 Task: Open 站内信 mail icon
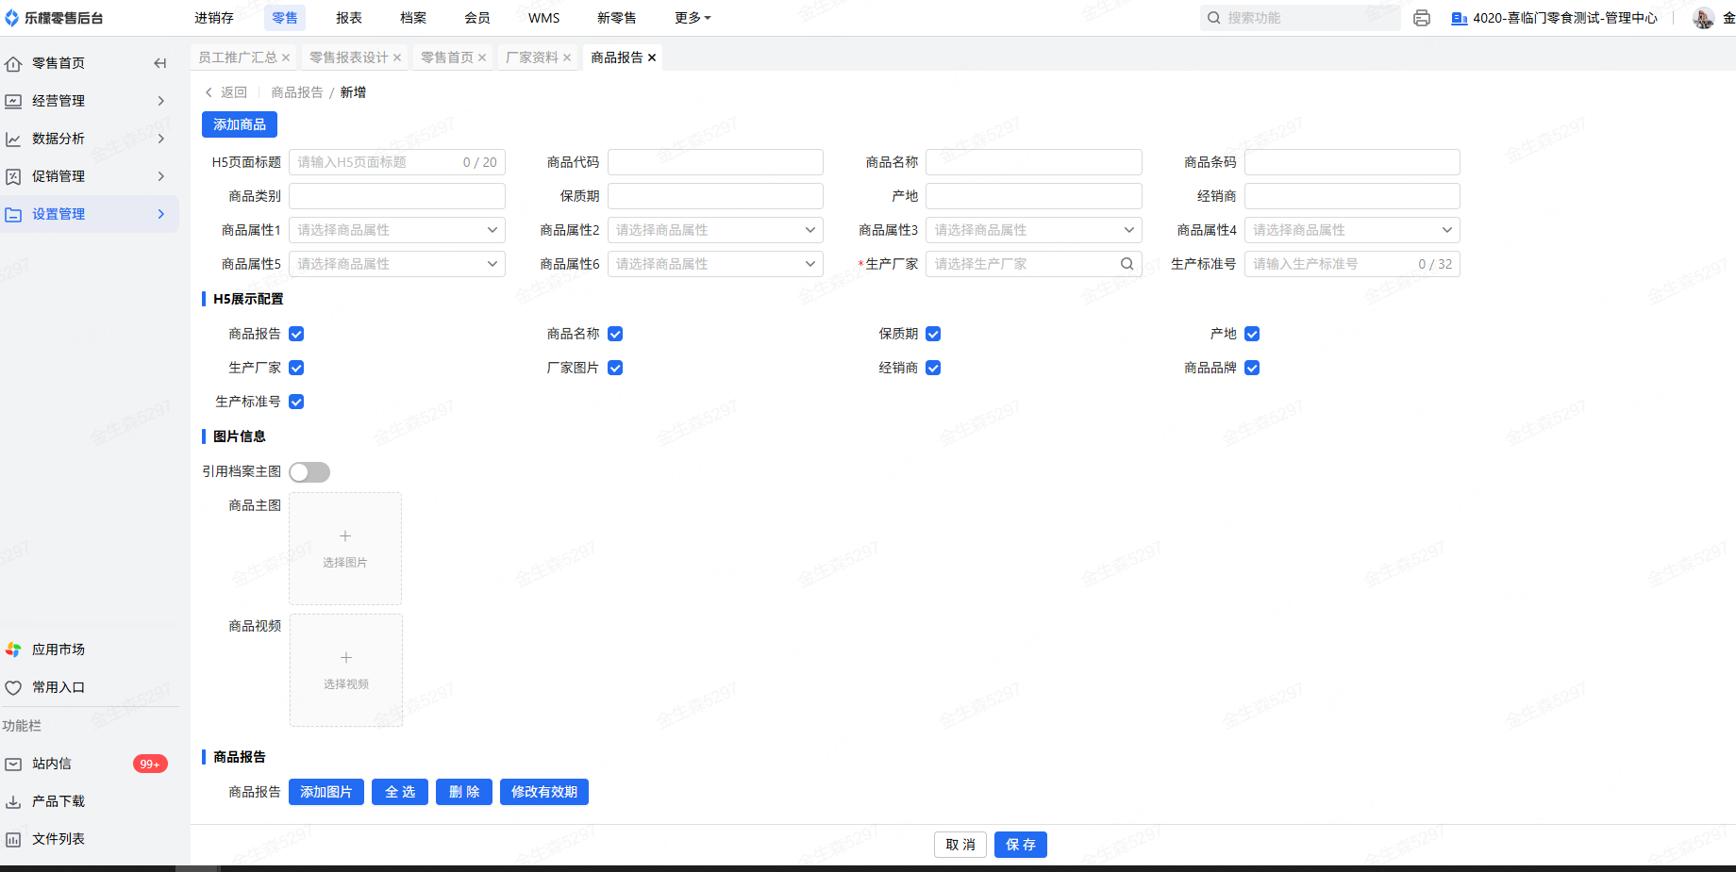click(13, 764)
